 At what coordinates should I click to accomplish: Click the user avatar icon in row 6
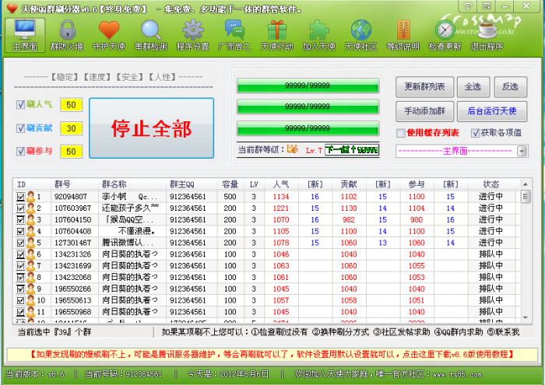click(x=30, y=254)
